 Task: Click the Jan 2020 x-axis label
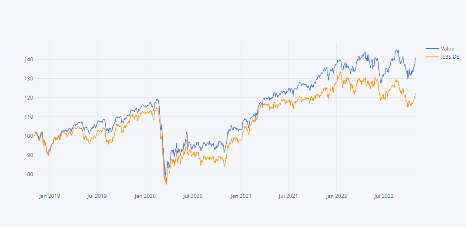pos(145,196)
